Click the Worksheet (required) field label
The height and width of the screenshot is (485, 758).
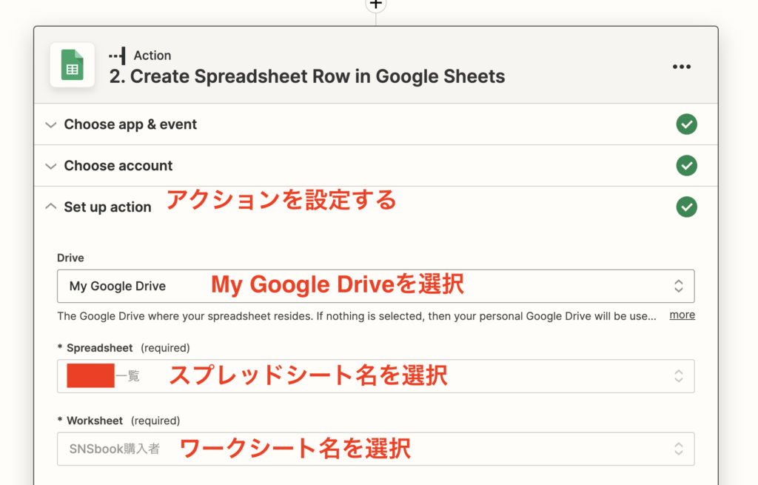click(x=119, y=421)
